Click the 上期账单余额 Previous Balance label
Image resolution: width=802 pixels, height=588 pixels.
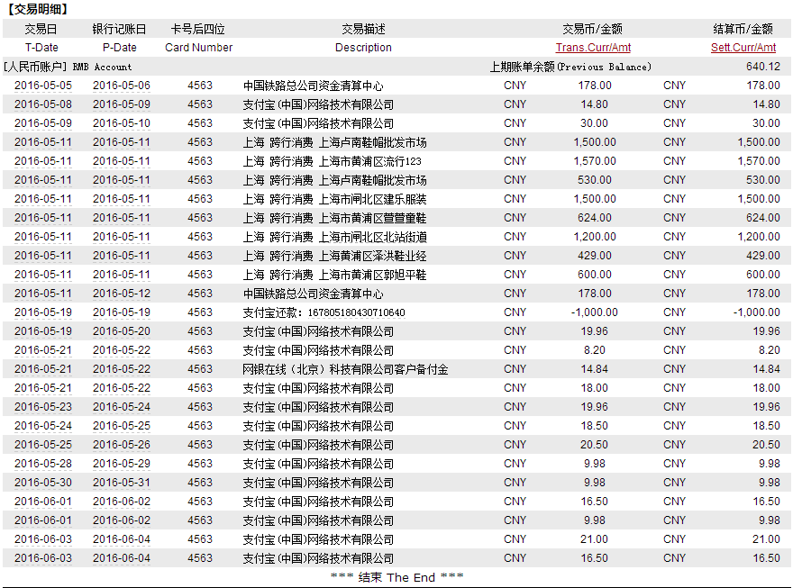pyautogui.click(x=570, y=67)
